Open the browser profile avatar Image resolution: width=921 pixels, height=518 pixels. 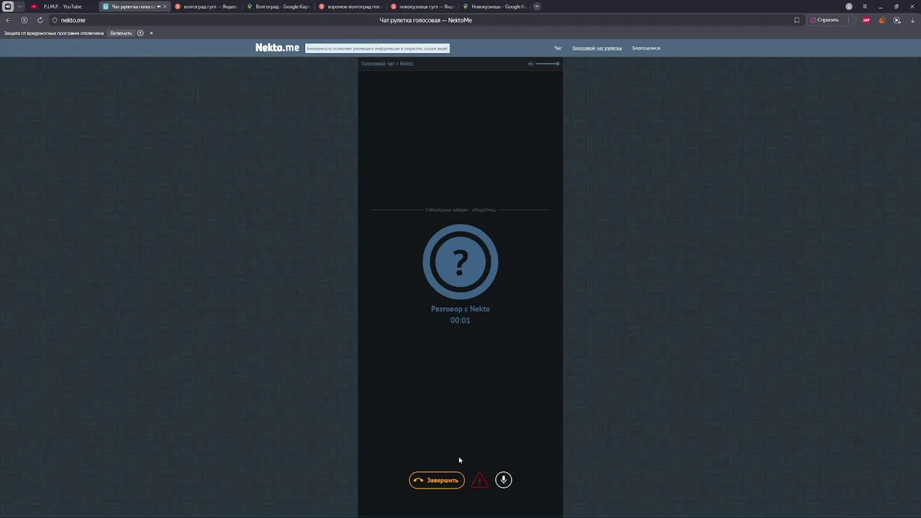tap(849, 6)
